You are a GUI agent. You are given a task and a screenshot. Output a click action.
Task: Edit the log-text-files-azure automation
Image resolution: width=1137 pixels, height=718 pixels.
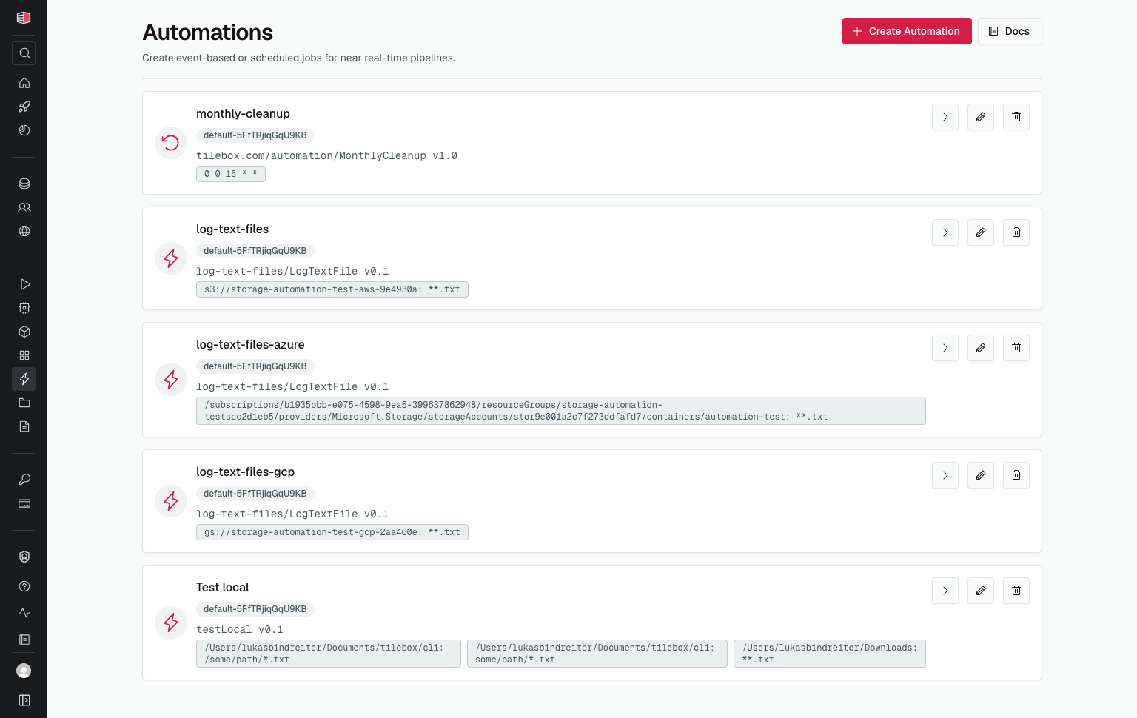coord(981,348)
